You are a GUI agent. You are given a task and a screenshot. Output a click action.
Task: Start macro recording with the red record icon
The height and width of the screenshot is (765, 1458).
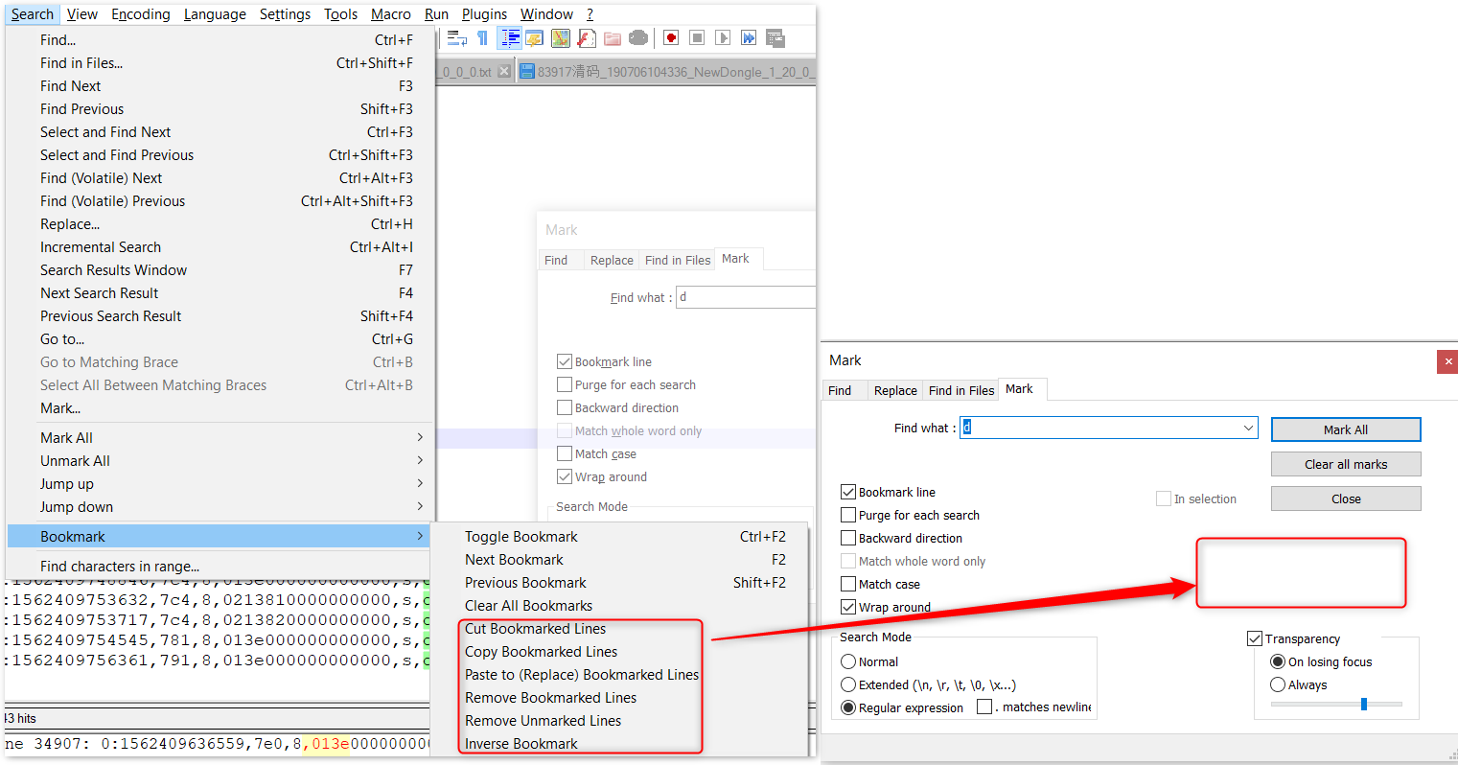(671, 38)
